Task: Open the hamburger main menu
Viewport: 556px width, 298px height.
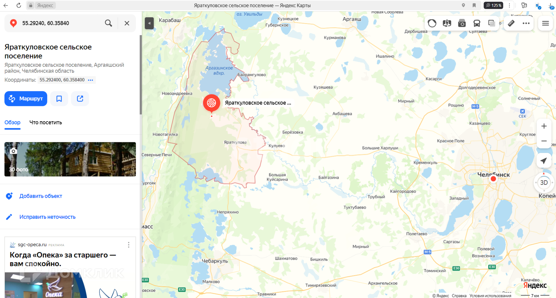Action: point(546,23)
